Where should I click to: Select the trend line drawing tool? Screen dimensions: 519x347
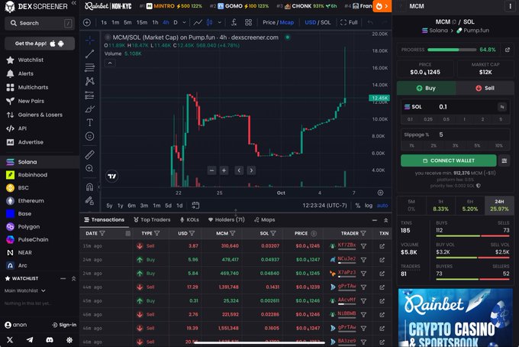click(90, 54)
